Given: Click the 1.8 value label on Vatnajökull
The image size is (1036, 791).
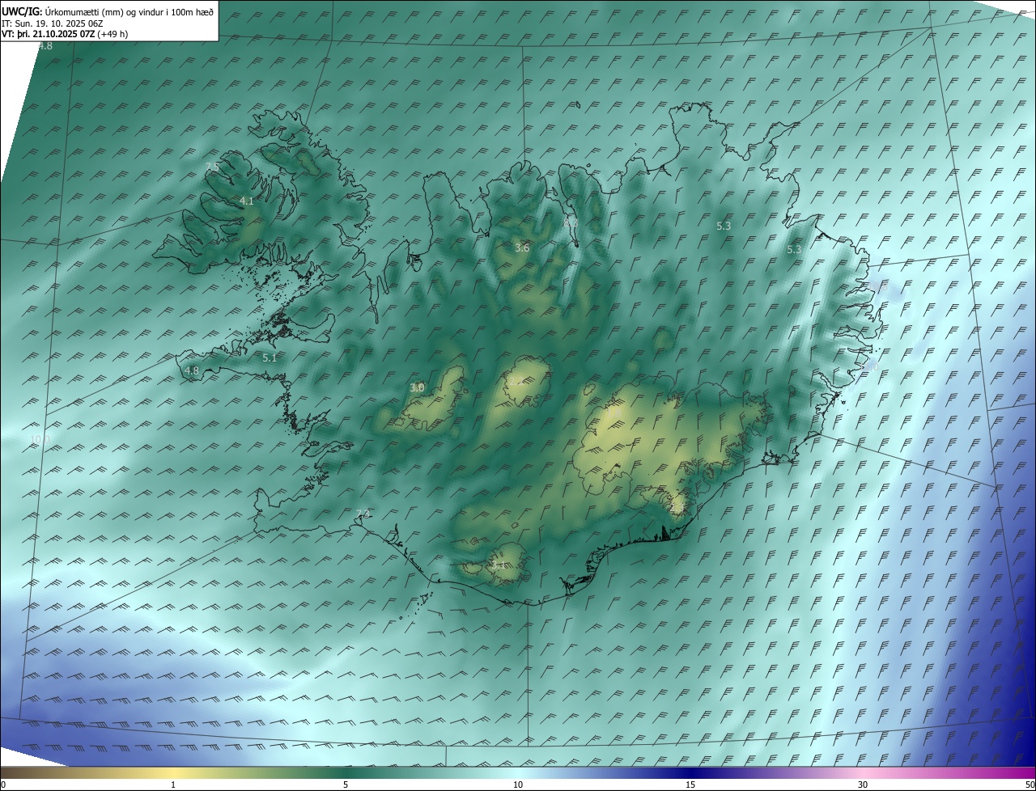Looking at the screenshot, I should point(614,413).
